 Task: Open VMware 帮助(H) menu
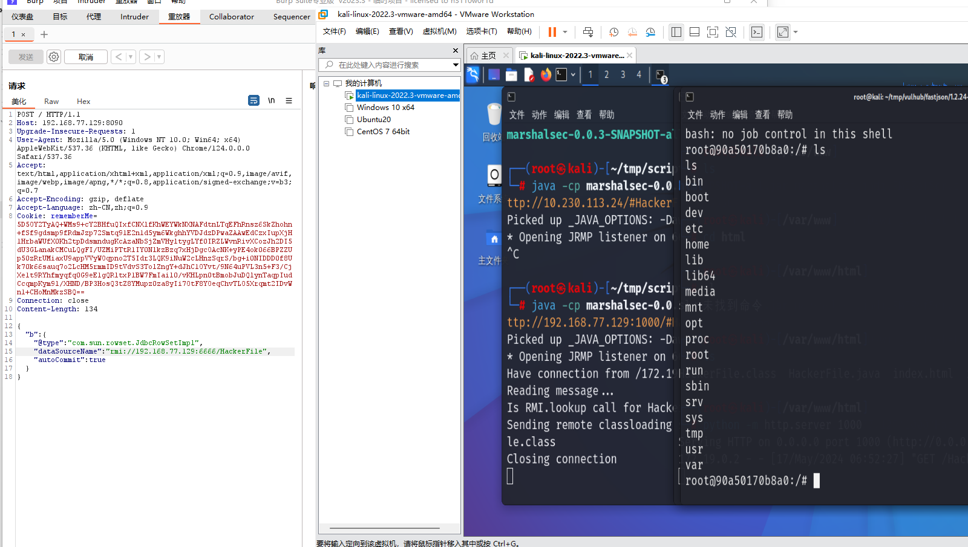(519, 31)
